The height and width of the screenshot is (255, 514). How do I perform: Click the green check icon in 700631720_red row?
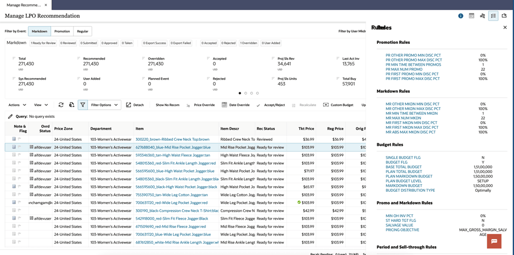[299, 202]
